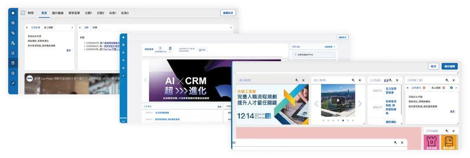
Task: Click 智財管理制度 announcement in front window
Action: 392,107
